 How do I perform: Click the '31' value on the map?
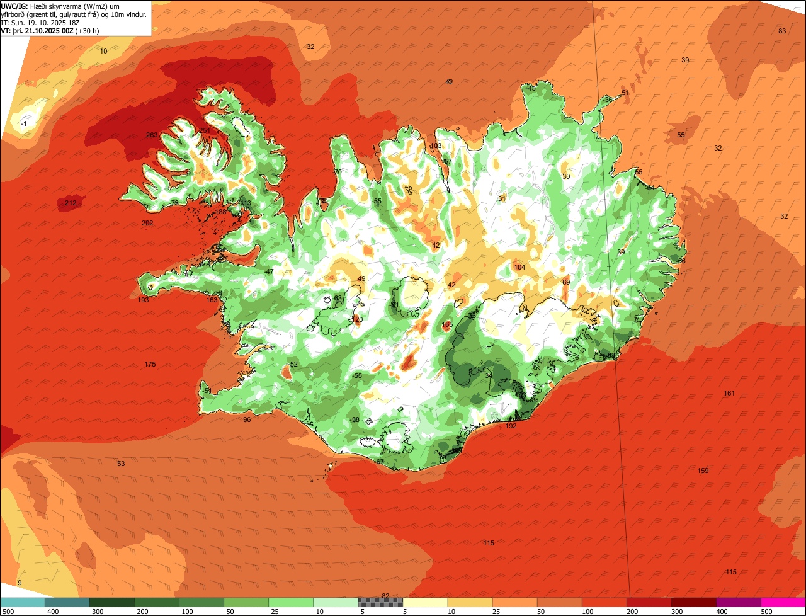click(502, 198)
